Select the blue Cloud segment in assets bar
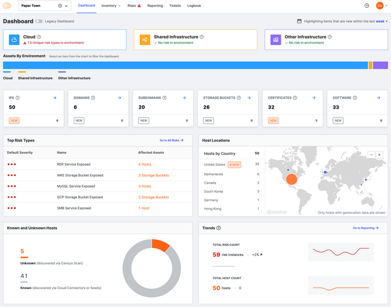Viewport: 391px width, 307px height. click(x=184, y=65)
